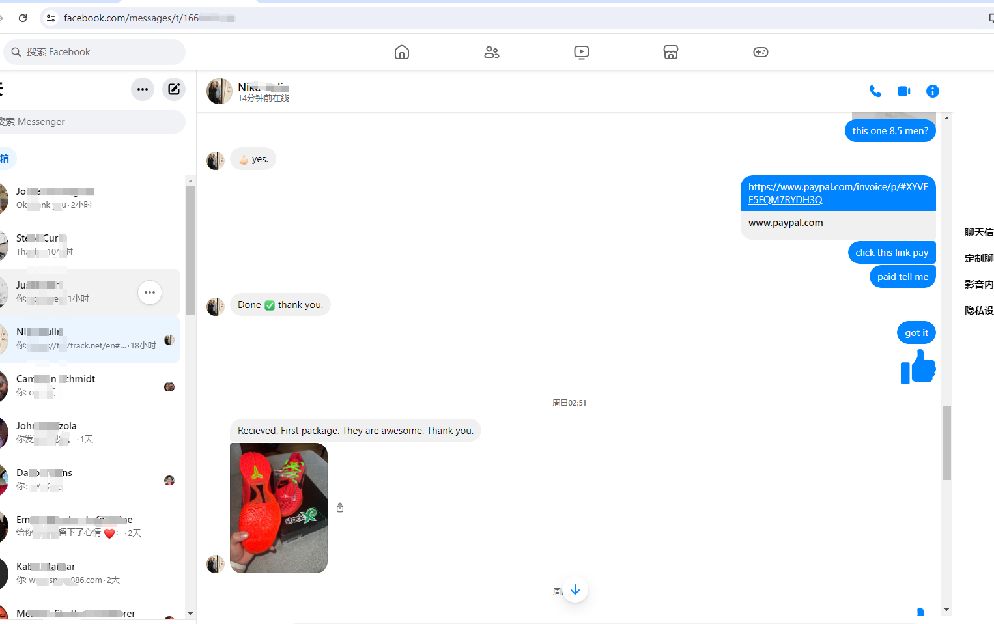
Task: Open the Watch video icon
Action: coord(582,52)
